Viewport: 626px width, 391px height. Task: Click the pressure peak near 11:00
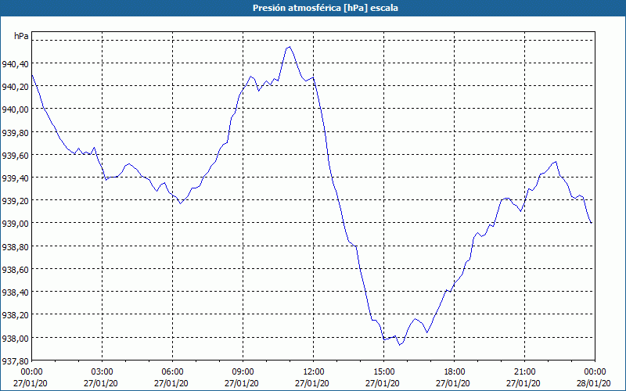coord(290,47)
